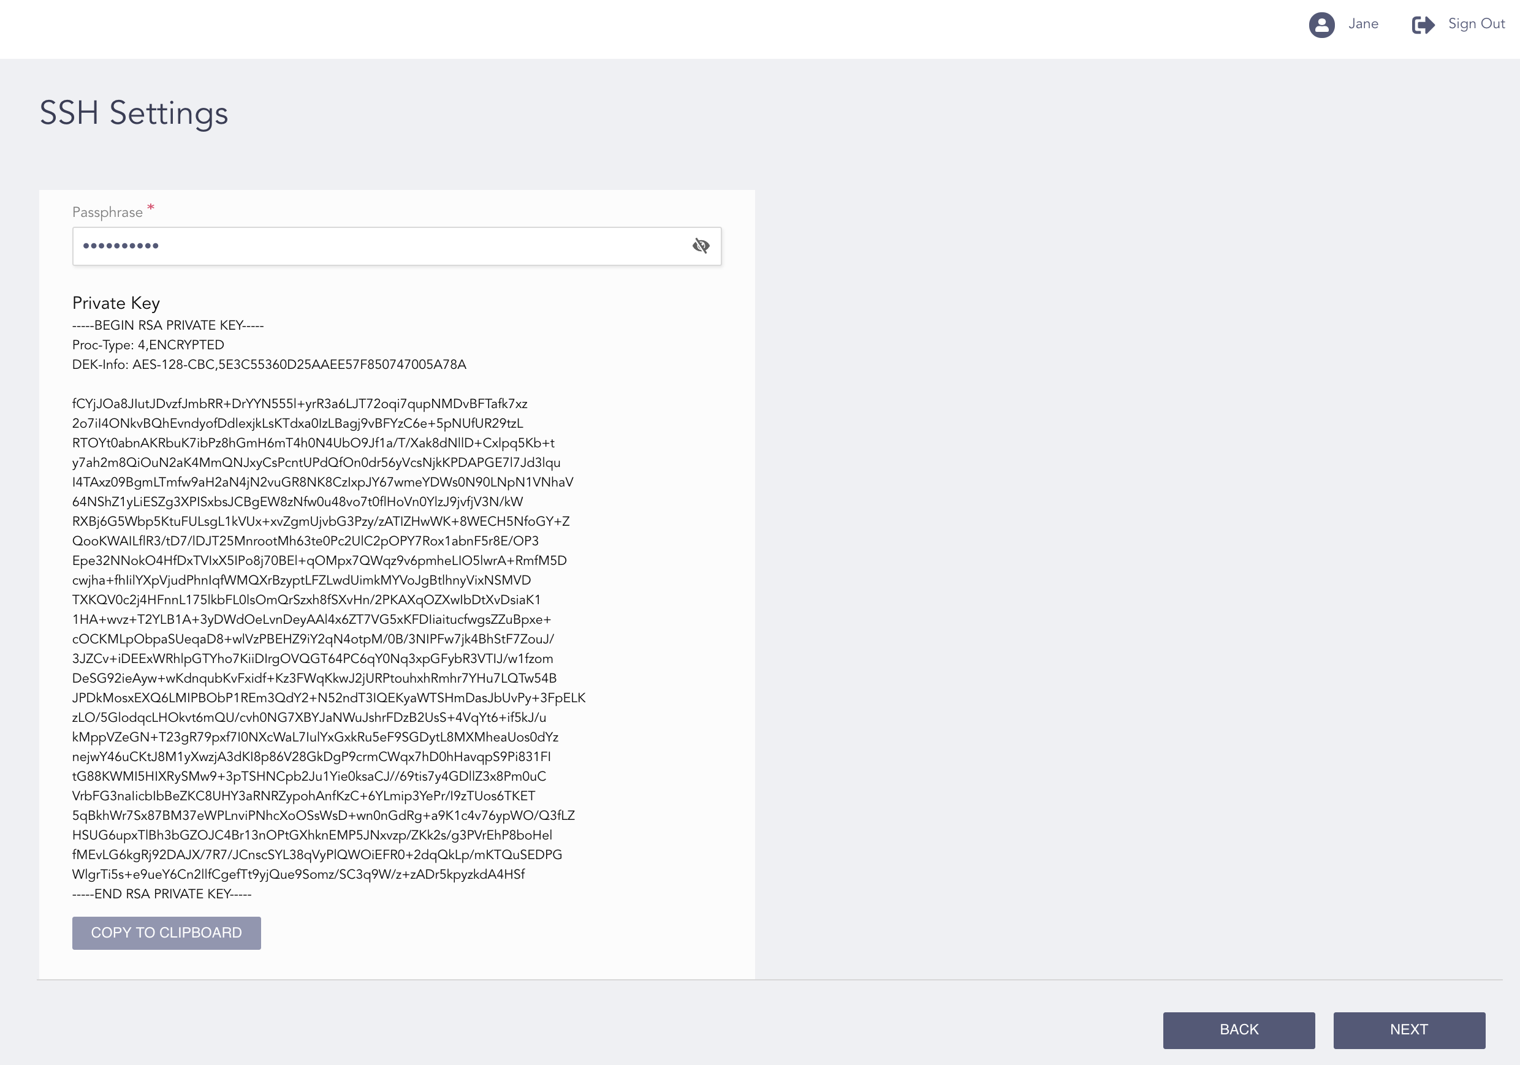Click the NEXT button

(1410, 1030)
